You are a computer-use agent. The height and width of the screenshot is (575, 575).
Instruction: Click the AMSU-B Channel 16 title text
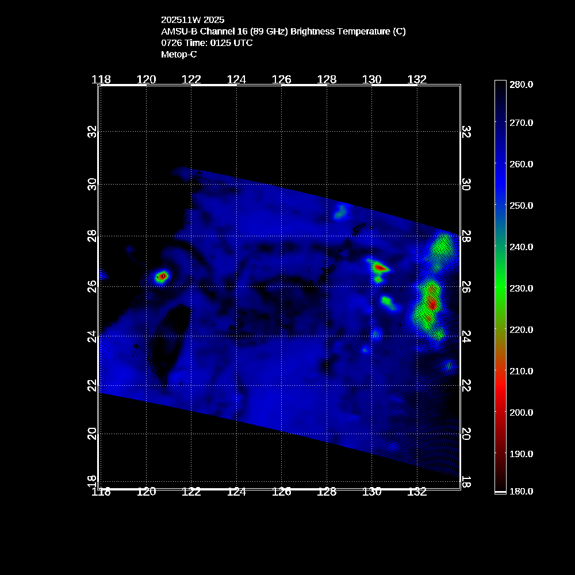(x=283, y=32)
